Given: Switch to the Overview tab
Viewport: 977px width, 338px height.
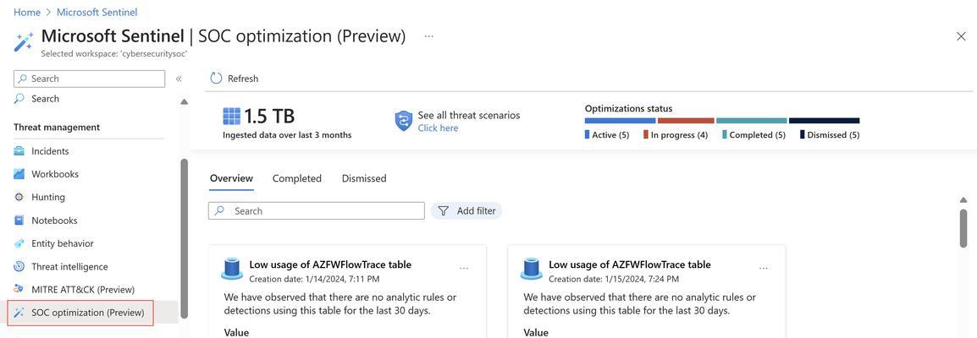Looking at the screenshot, I should [x=231, y=178].
